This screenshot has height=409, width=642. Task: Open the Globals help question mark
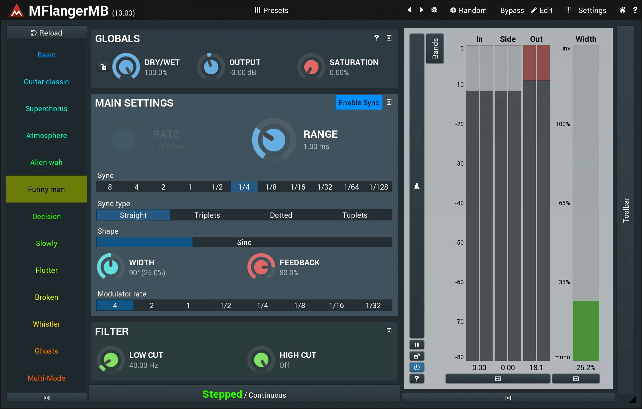(x=376, y=38)
